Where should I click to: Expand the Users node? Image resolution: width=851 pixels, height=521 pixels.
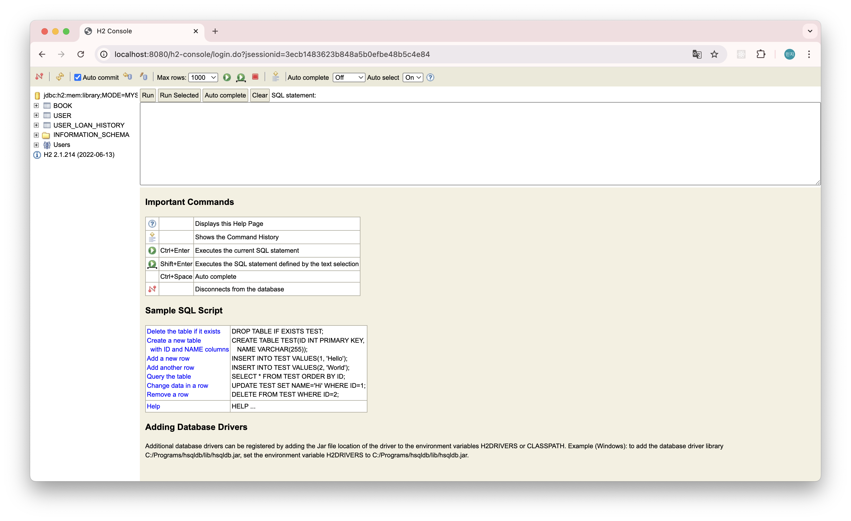[36, 145]
